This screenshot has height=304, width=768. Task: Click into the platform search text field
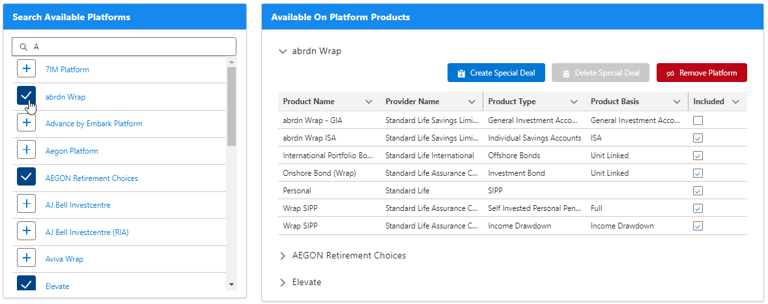(130, 47)
